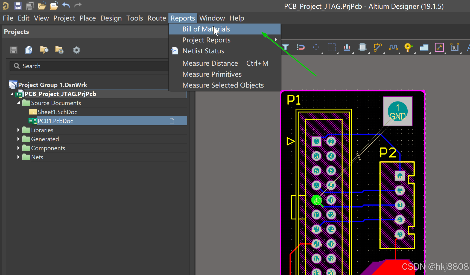This screenshot has width=470, height=275.
Task: Choose Measure Distance menu entry
Action: click(x=225, y=63)
